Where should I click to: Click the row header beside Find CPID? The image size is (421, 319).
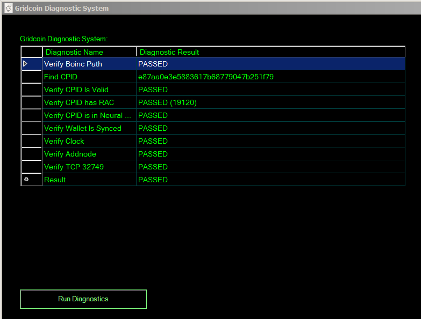[x=31, y=77]
